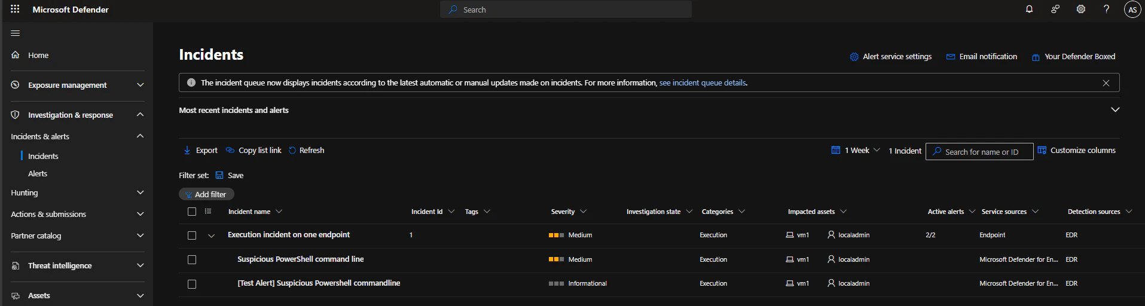The image size is (1145, 306).
Task: Go to Home in the sidebar
Action: (x=38, y=55)
